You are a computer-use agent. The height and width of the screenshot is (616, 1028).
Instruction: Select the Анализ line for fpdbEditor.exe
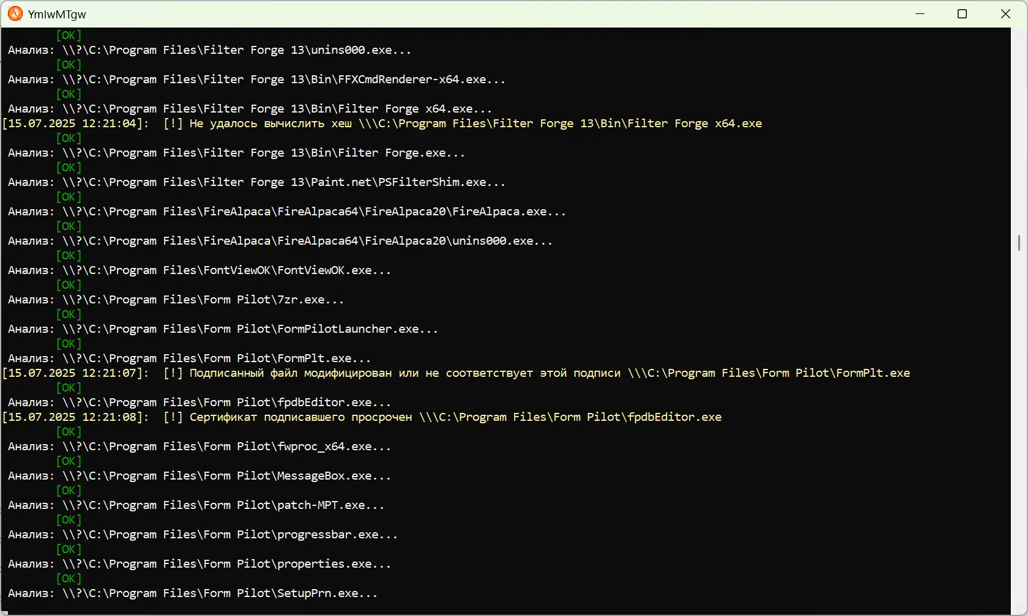click(x=199, y=403)
